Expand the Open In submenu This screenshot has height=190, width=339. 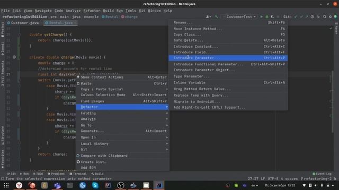click(x=122, y=137)
